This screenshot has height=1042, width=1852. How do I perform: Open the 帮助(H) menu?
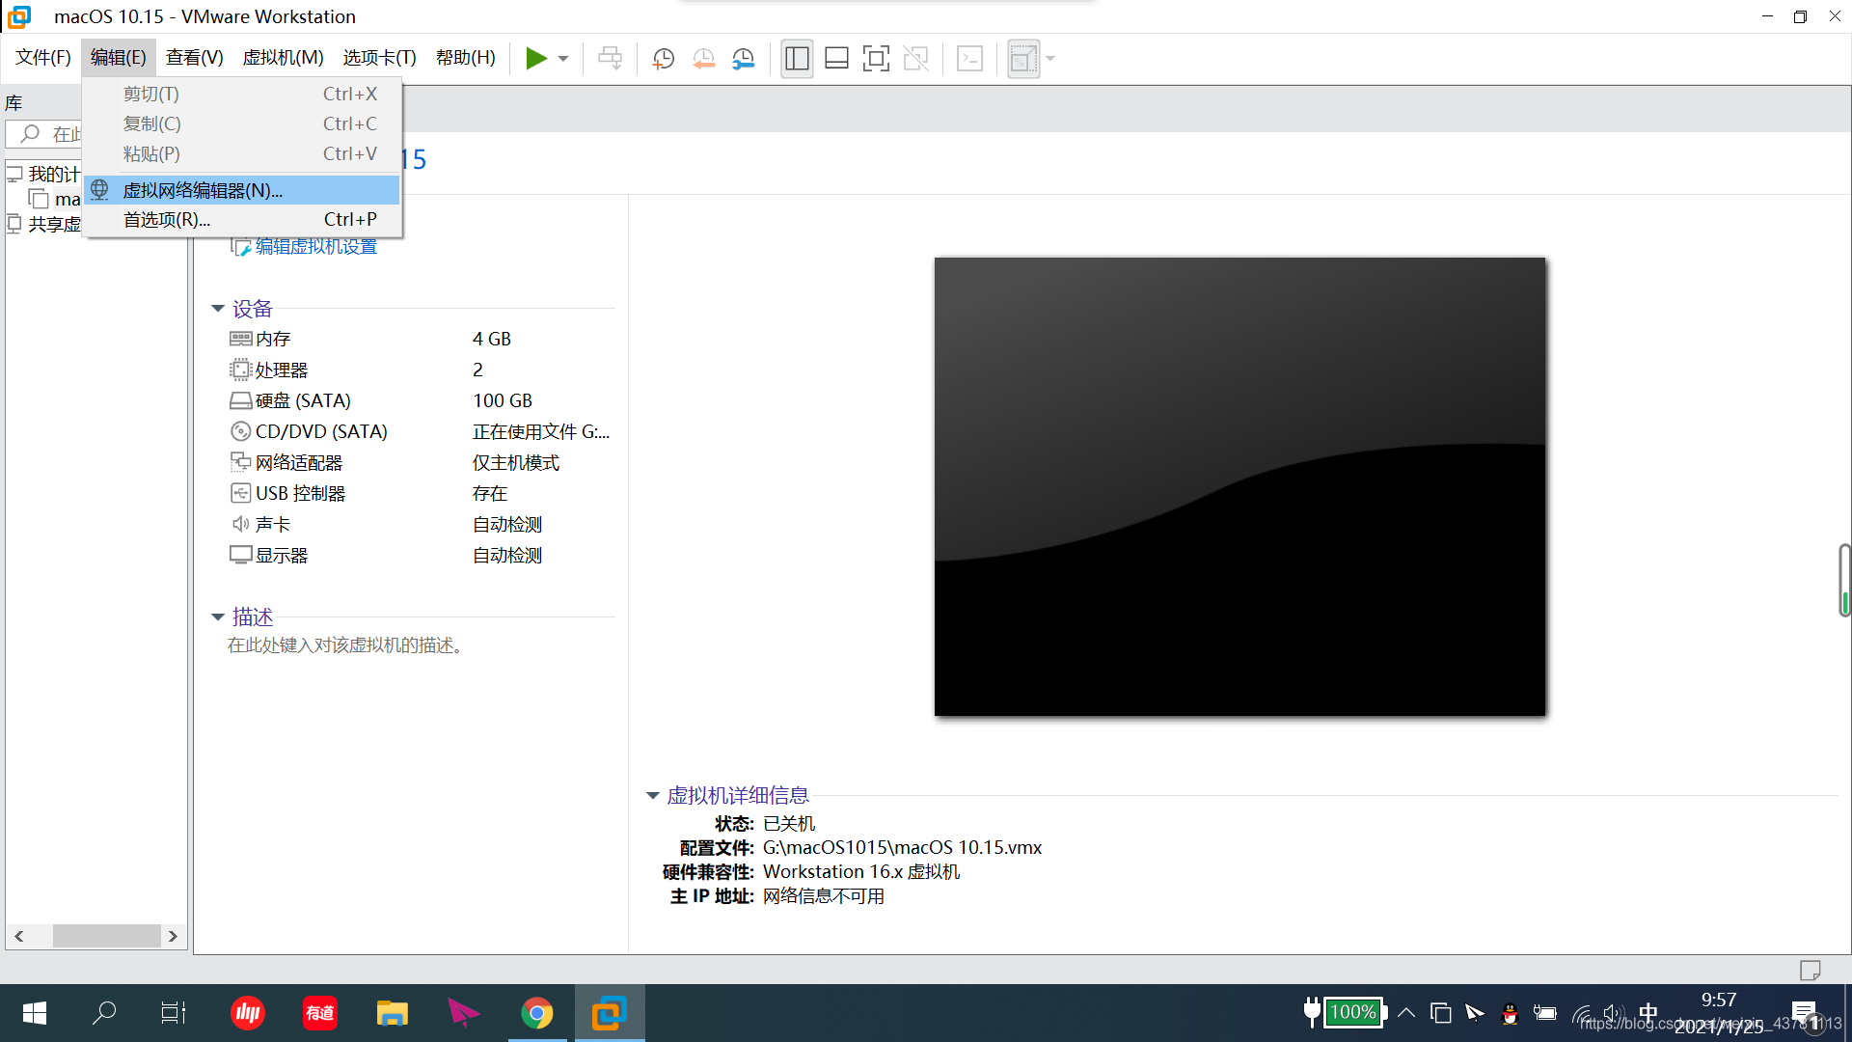[x=466, y=58]
